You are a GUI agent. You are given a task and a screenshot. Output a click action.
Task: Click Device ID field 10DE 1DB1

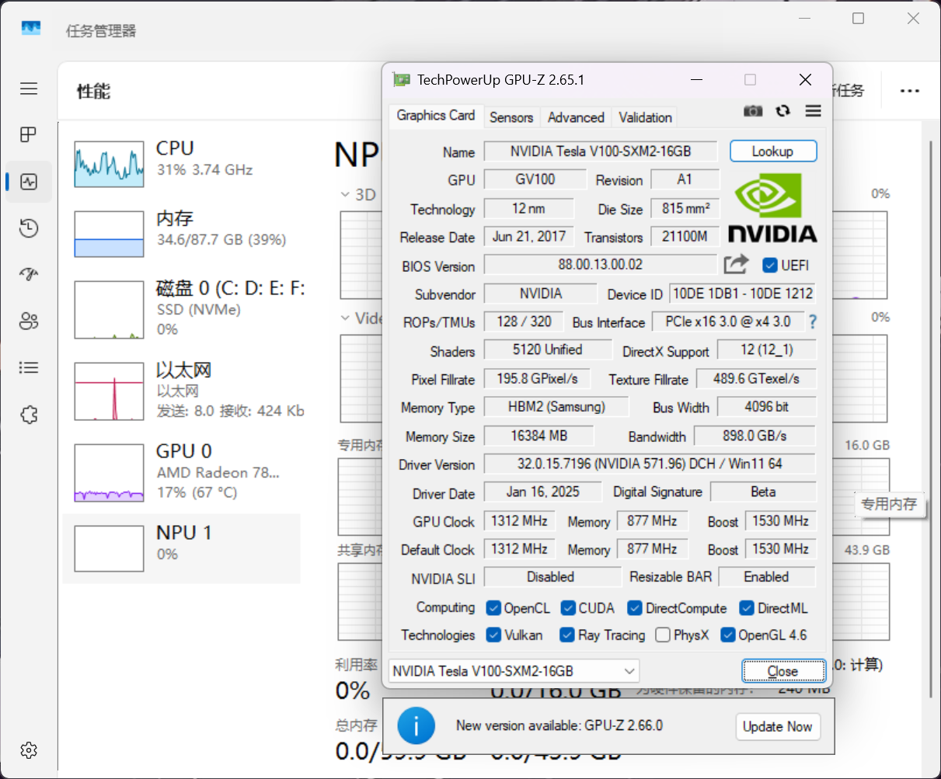tap(743, 294)
